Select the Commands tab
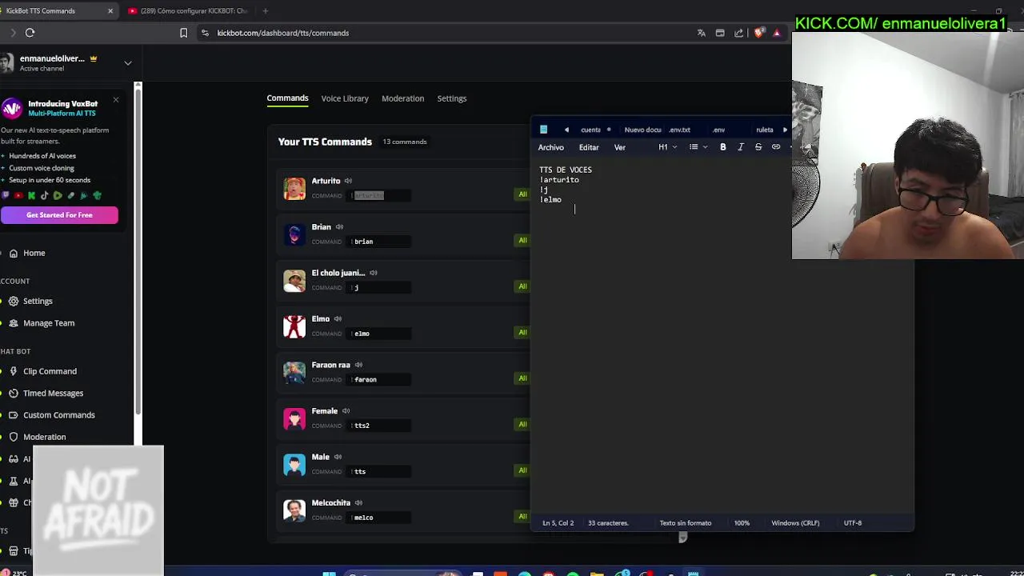The width and height of the screenshot is (1024, 576). click(x=287, y=98)
